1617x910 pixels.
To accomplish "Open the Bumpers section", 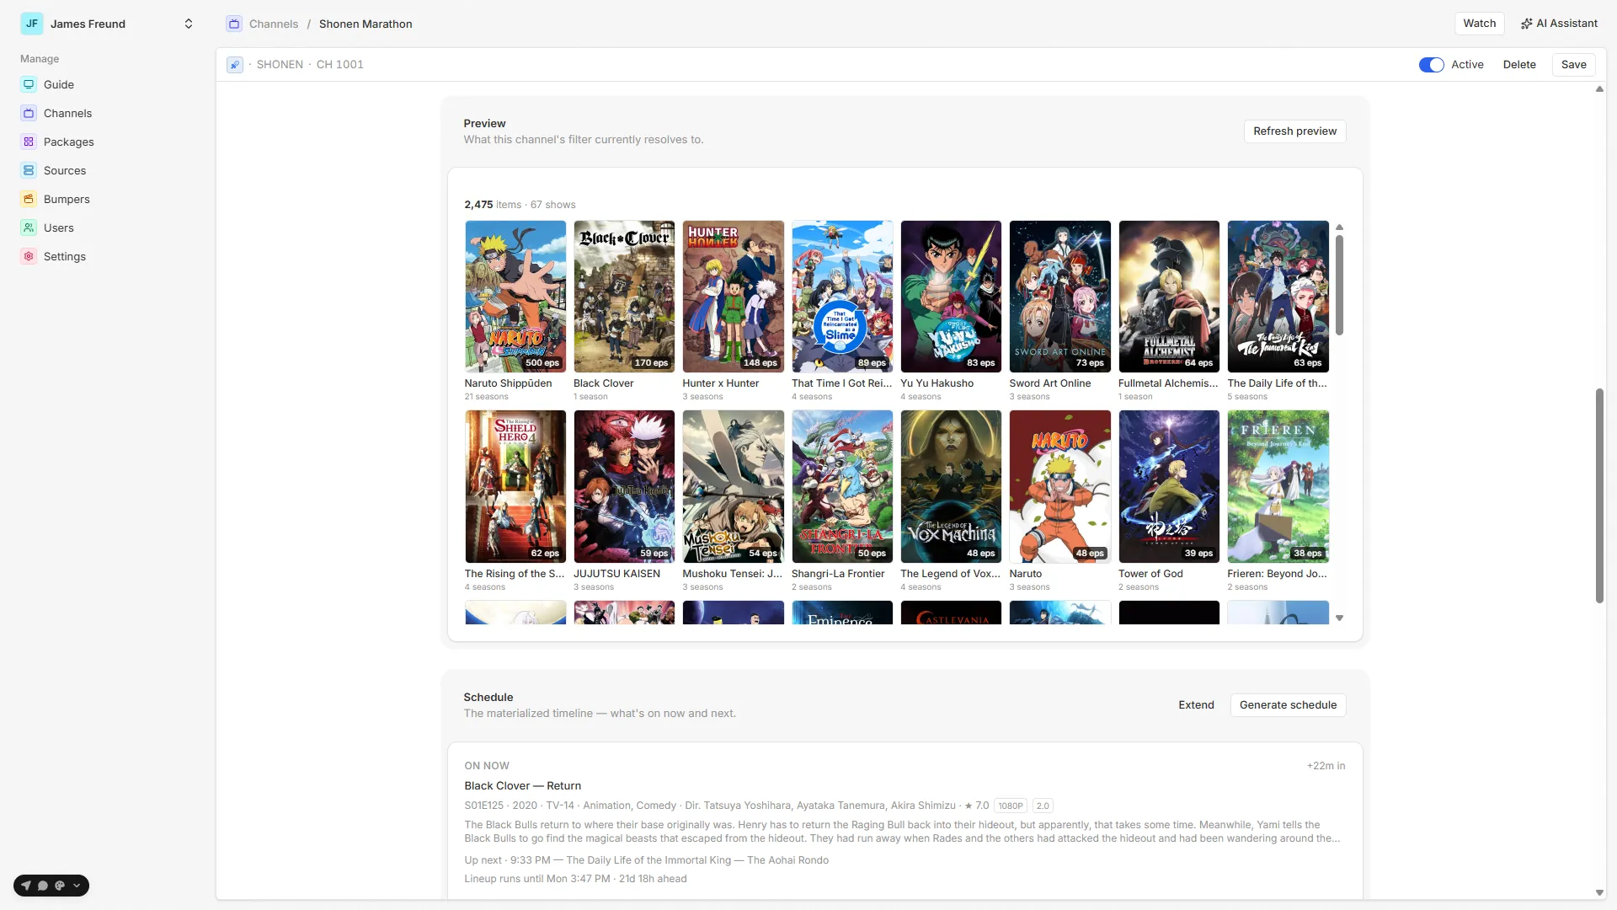I will 67,199.
